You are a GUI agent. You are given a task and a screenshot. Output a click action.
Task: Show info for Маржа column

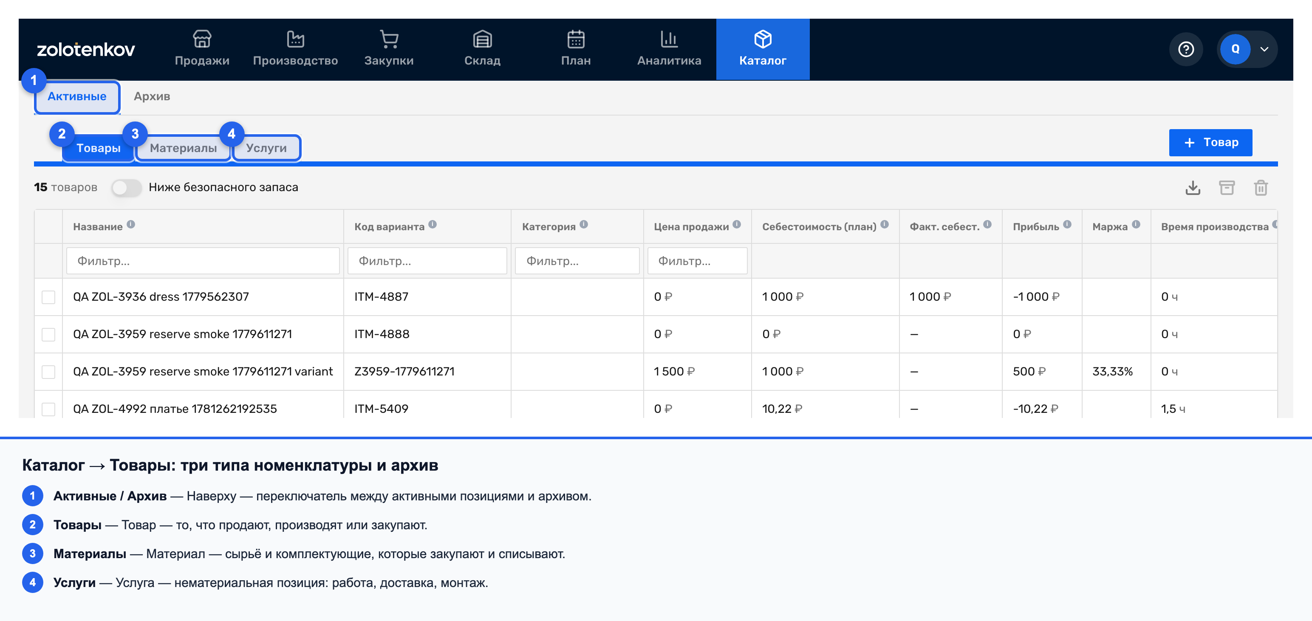point(1136,224)
